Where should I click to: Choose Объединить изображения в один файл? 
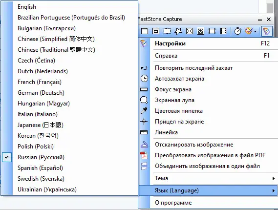[208, 166]
